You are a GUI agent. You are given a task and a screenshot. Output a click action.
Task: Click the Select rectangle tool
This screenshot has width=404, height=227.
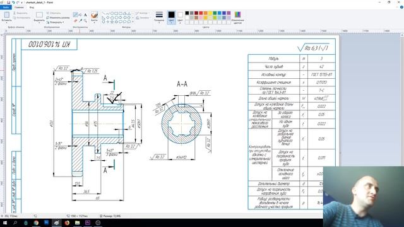point(39,15)
